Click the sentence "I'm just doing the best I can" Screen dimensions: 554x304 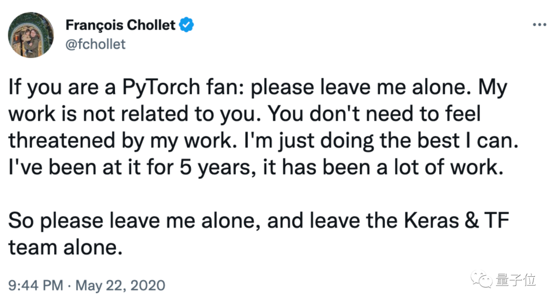click(410, 141)
